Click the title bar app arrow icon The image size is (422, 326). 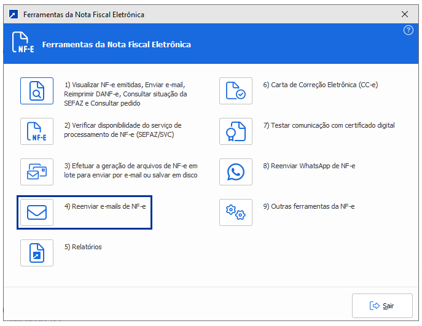pos(14,14)
